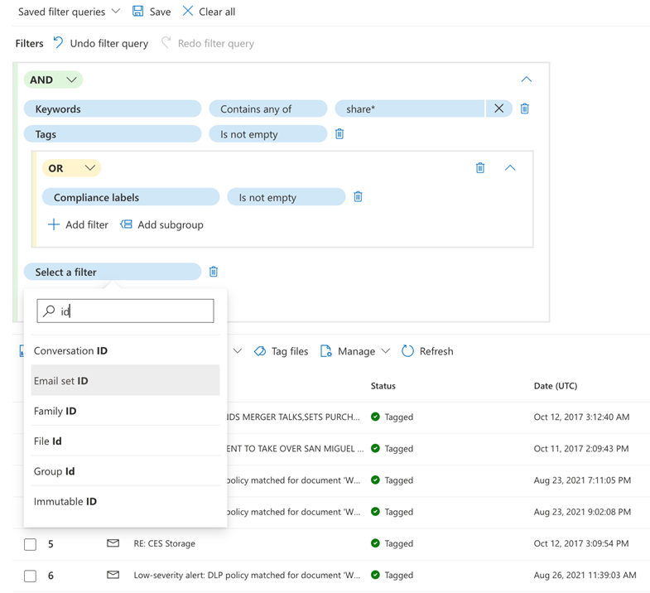Click the Save filter query icon
Viewport: 650px width, 593px height.
(x=138, y=12)
